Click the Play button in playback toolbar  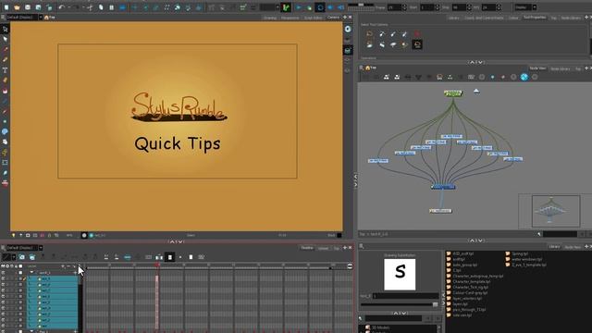pyautogui.click(x=299, y=7)
